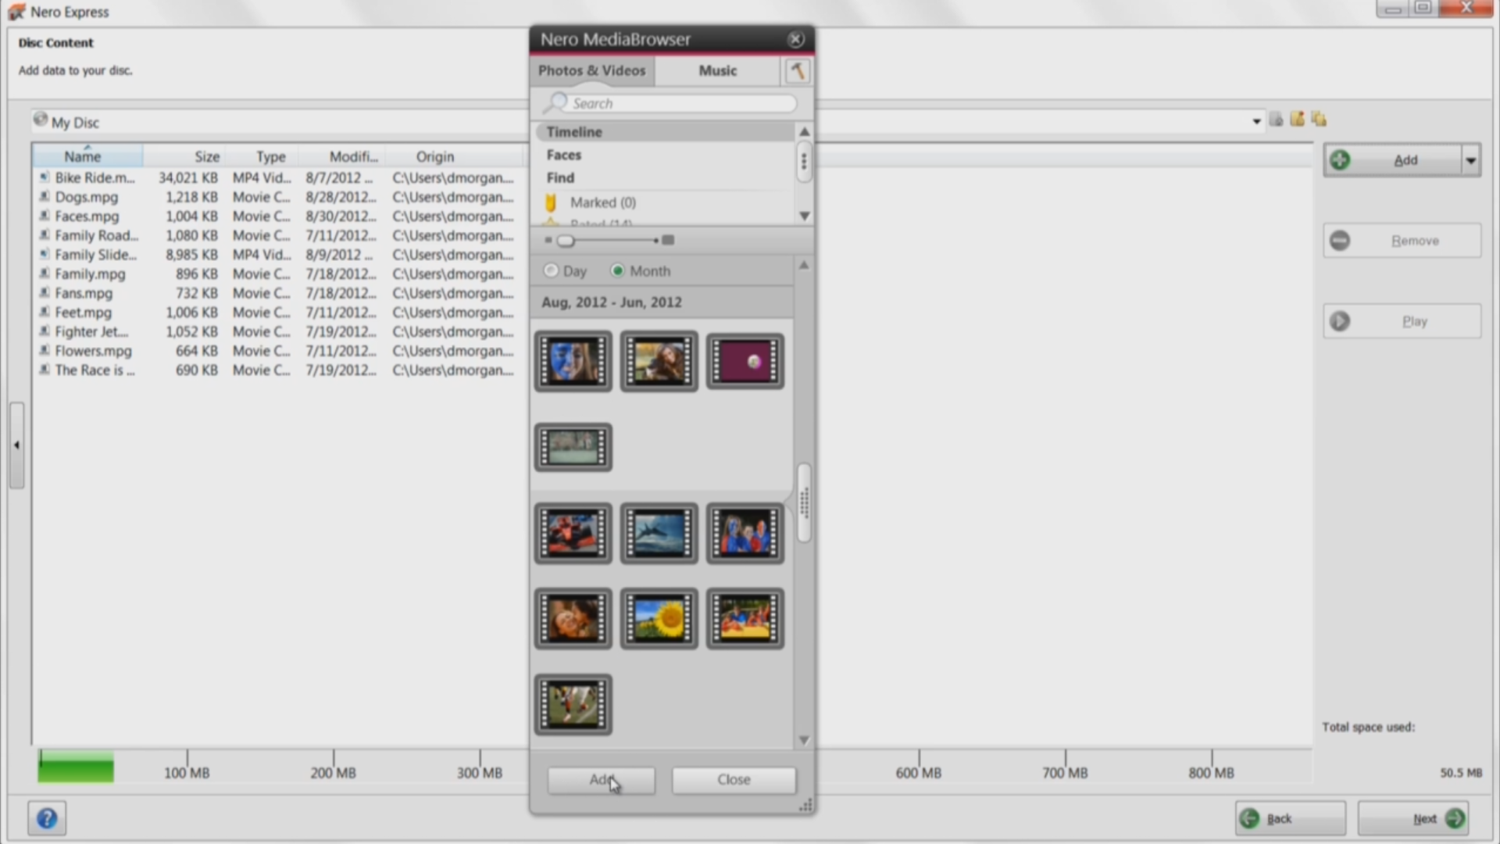Switch to the Photos & Videos tab
Screen dimensions: 1500x844
(x=592, y=70)
